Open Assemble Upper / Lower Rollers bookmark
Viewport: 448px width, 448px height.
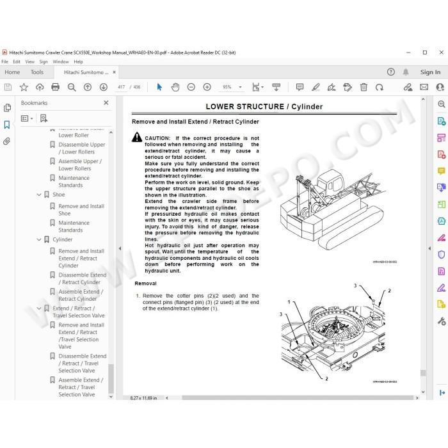(x=80, y=165)
